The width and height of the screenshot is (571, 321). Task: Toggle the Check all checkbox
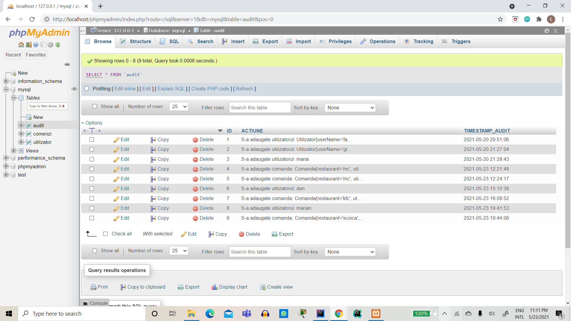click(x=105, y=234)
